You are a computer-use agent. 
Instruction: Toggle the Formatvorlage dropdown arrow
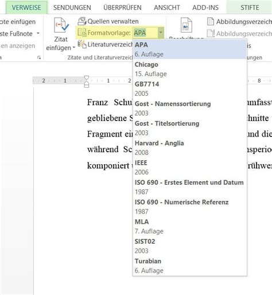click(161, 33)
